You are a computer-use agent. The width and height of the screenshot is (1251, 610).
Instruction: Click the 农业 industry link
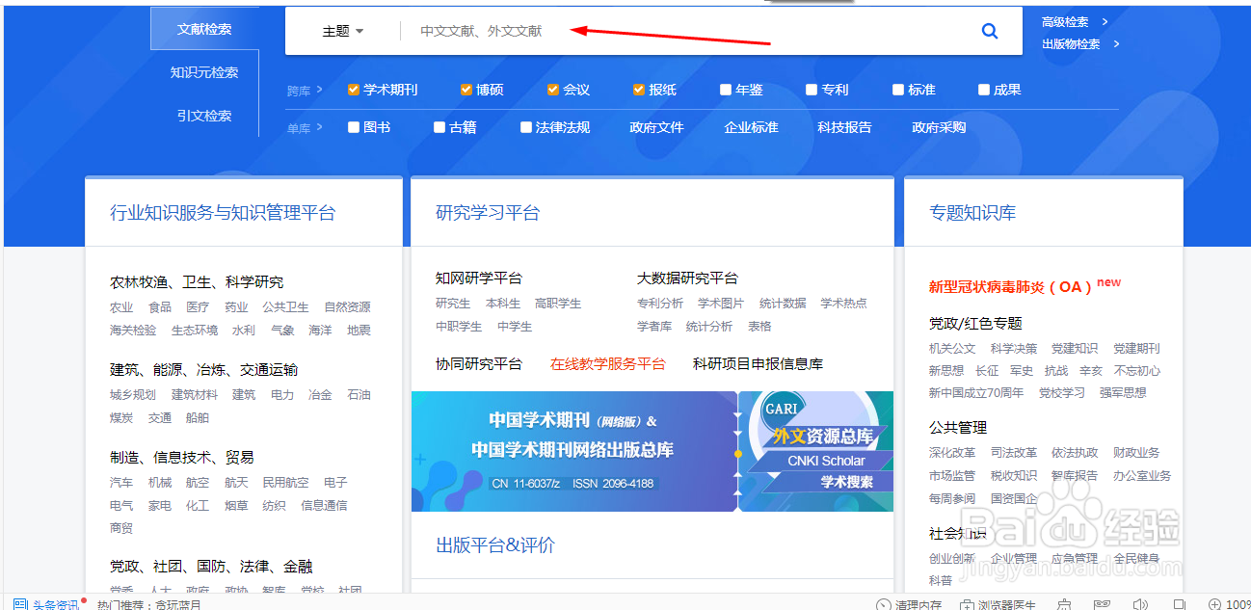tap(121, 307)
